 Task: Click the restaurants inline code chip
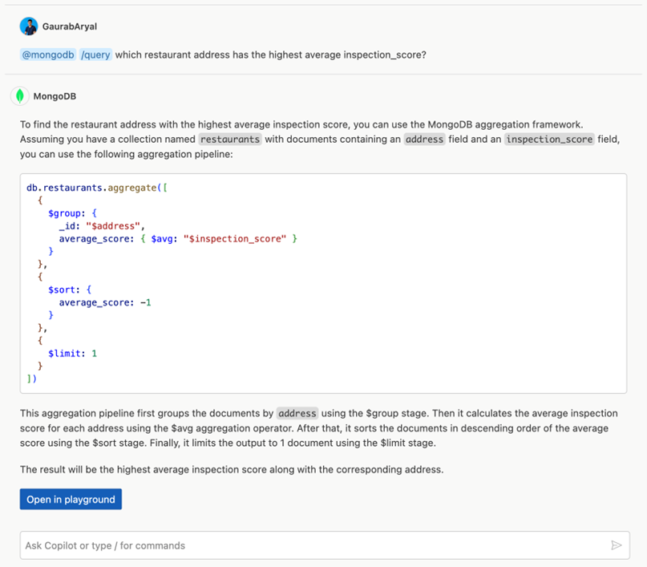(x=230, y=139)
